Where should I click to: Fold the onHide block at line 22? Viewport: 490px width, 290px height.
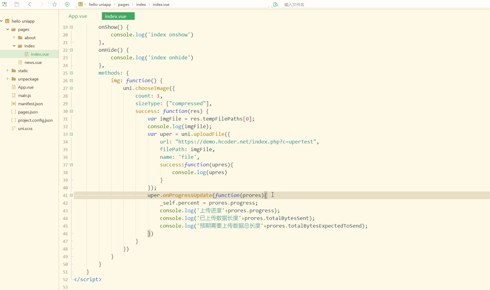point(71,50)
